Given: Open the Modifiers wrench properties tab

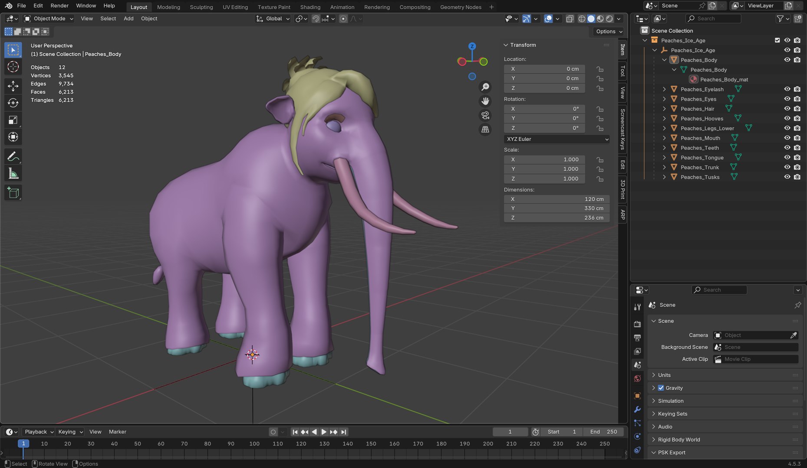Looking at the screenshot, I should tap(637, 409).
